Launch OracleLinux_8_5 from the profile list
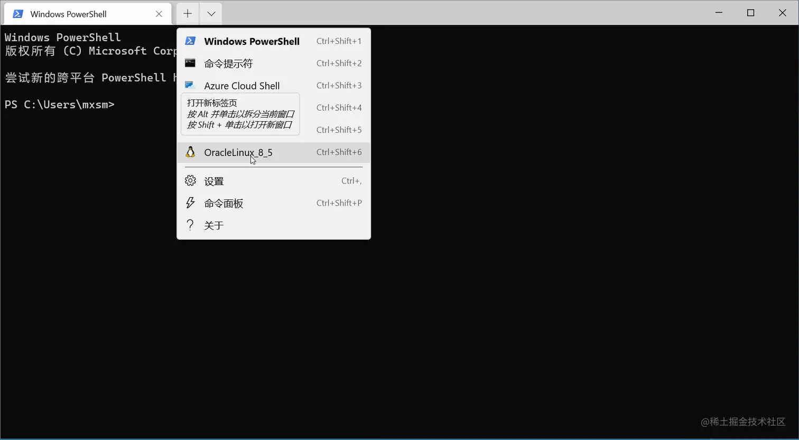This screenshot has height=440, width=799. click(238, 152)
